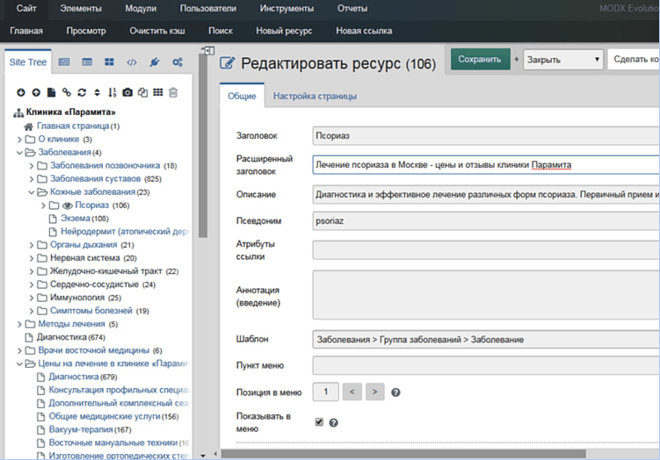Image resolution: width=660 pixels, height=460 pixels.
Task: Click help icon beside Показывать в меню
Action: (334, 422)
